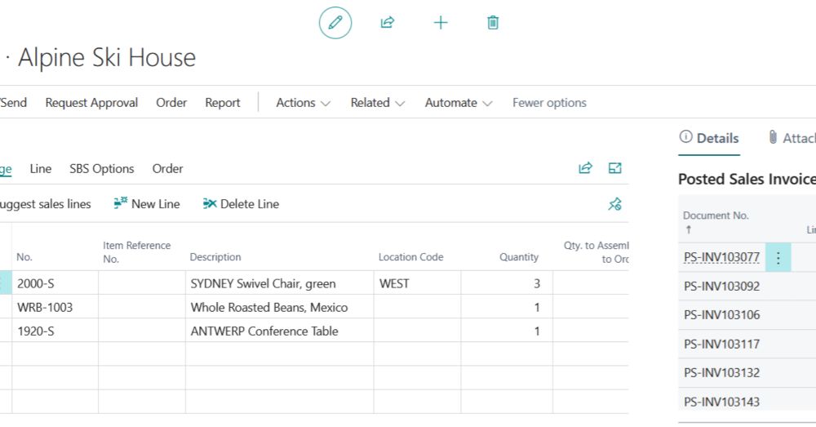
Task: Click the 1920-S item number cell
Action: pyautogui.click(x=55, y=331)
